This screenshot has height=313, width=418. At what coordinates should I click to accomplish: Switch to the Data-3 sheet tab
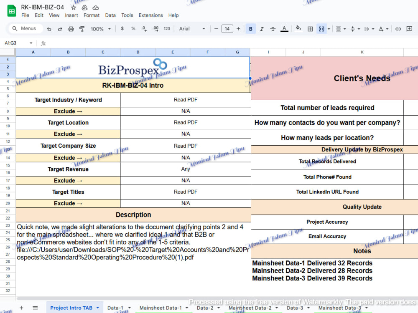[295, 308]
